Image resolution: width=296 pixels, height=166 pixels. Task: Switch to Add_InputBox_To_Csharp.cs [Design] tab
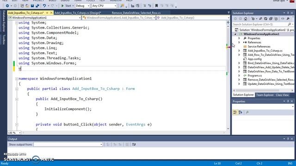click(x=78, y=13)
